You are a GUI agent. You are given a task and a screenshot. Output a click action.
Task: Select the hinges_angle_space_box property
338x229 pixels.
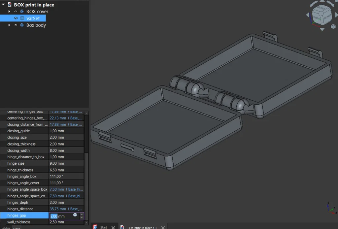pyautogui.click(x=27, y=189)
